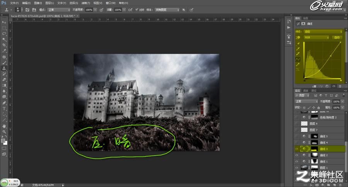This screenshot has height=187, width=348.
Task: Select the Horizontal Type tool
Action: click(x=4, y=108)
